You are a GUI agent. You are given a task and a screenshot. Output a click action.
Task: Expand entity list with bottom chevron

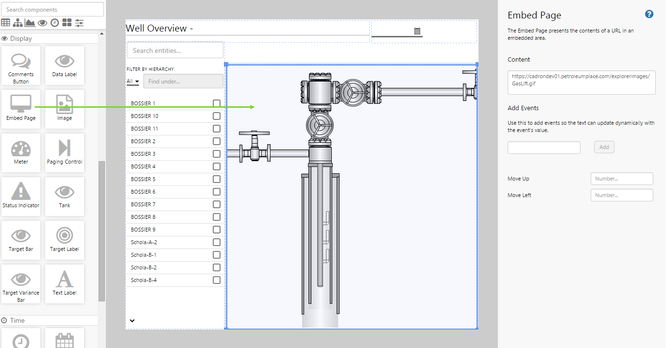pyautogui.click(x=132, y=320)
